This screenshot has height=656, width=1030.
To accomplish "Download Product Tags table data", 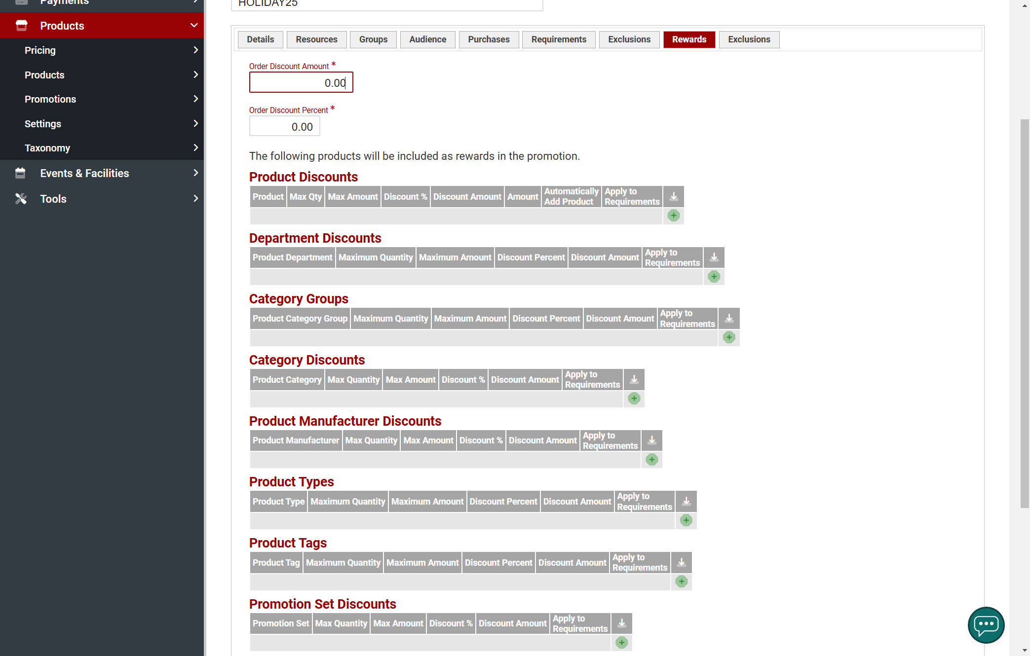I will [682, 563].
